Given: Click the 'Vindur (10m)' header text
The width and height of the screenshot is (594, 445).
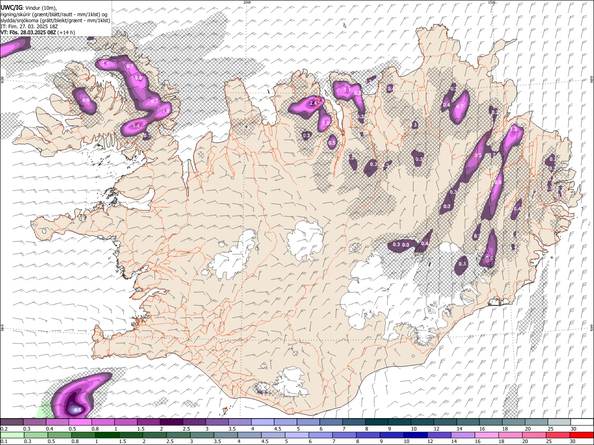Looking at the screenshot, I should (x=41, y=8).
